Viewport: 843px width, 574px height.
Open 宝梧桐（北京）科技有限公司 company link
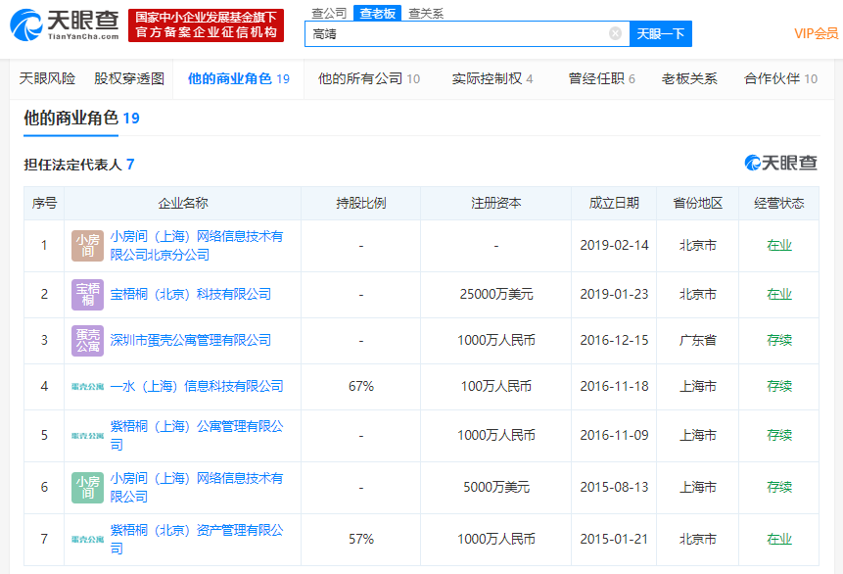tap(190, 294)
